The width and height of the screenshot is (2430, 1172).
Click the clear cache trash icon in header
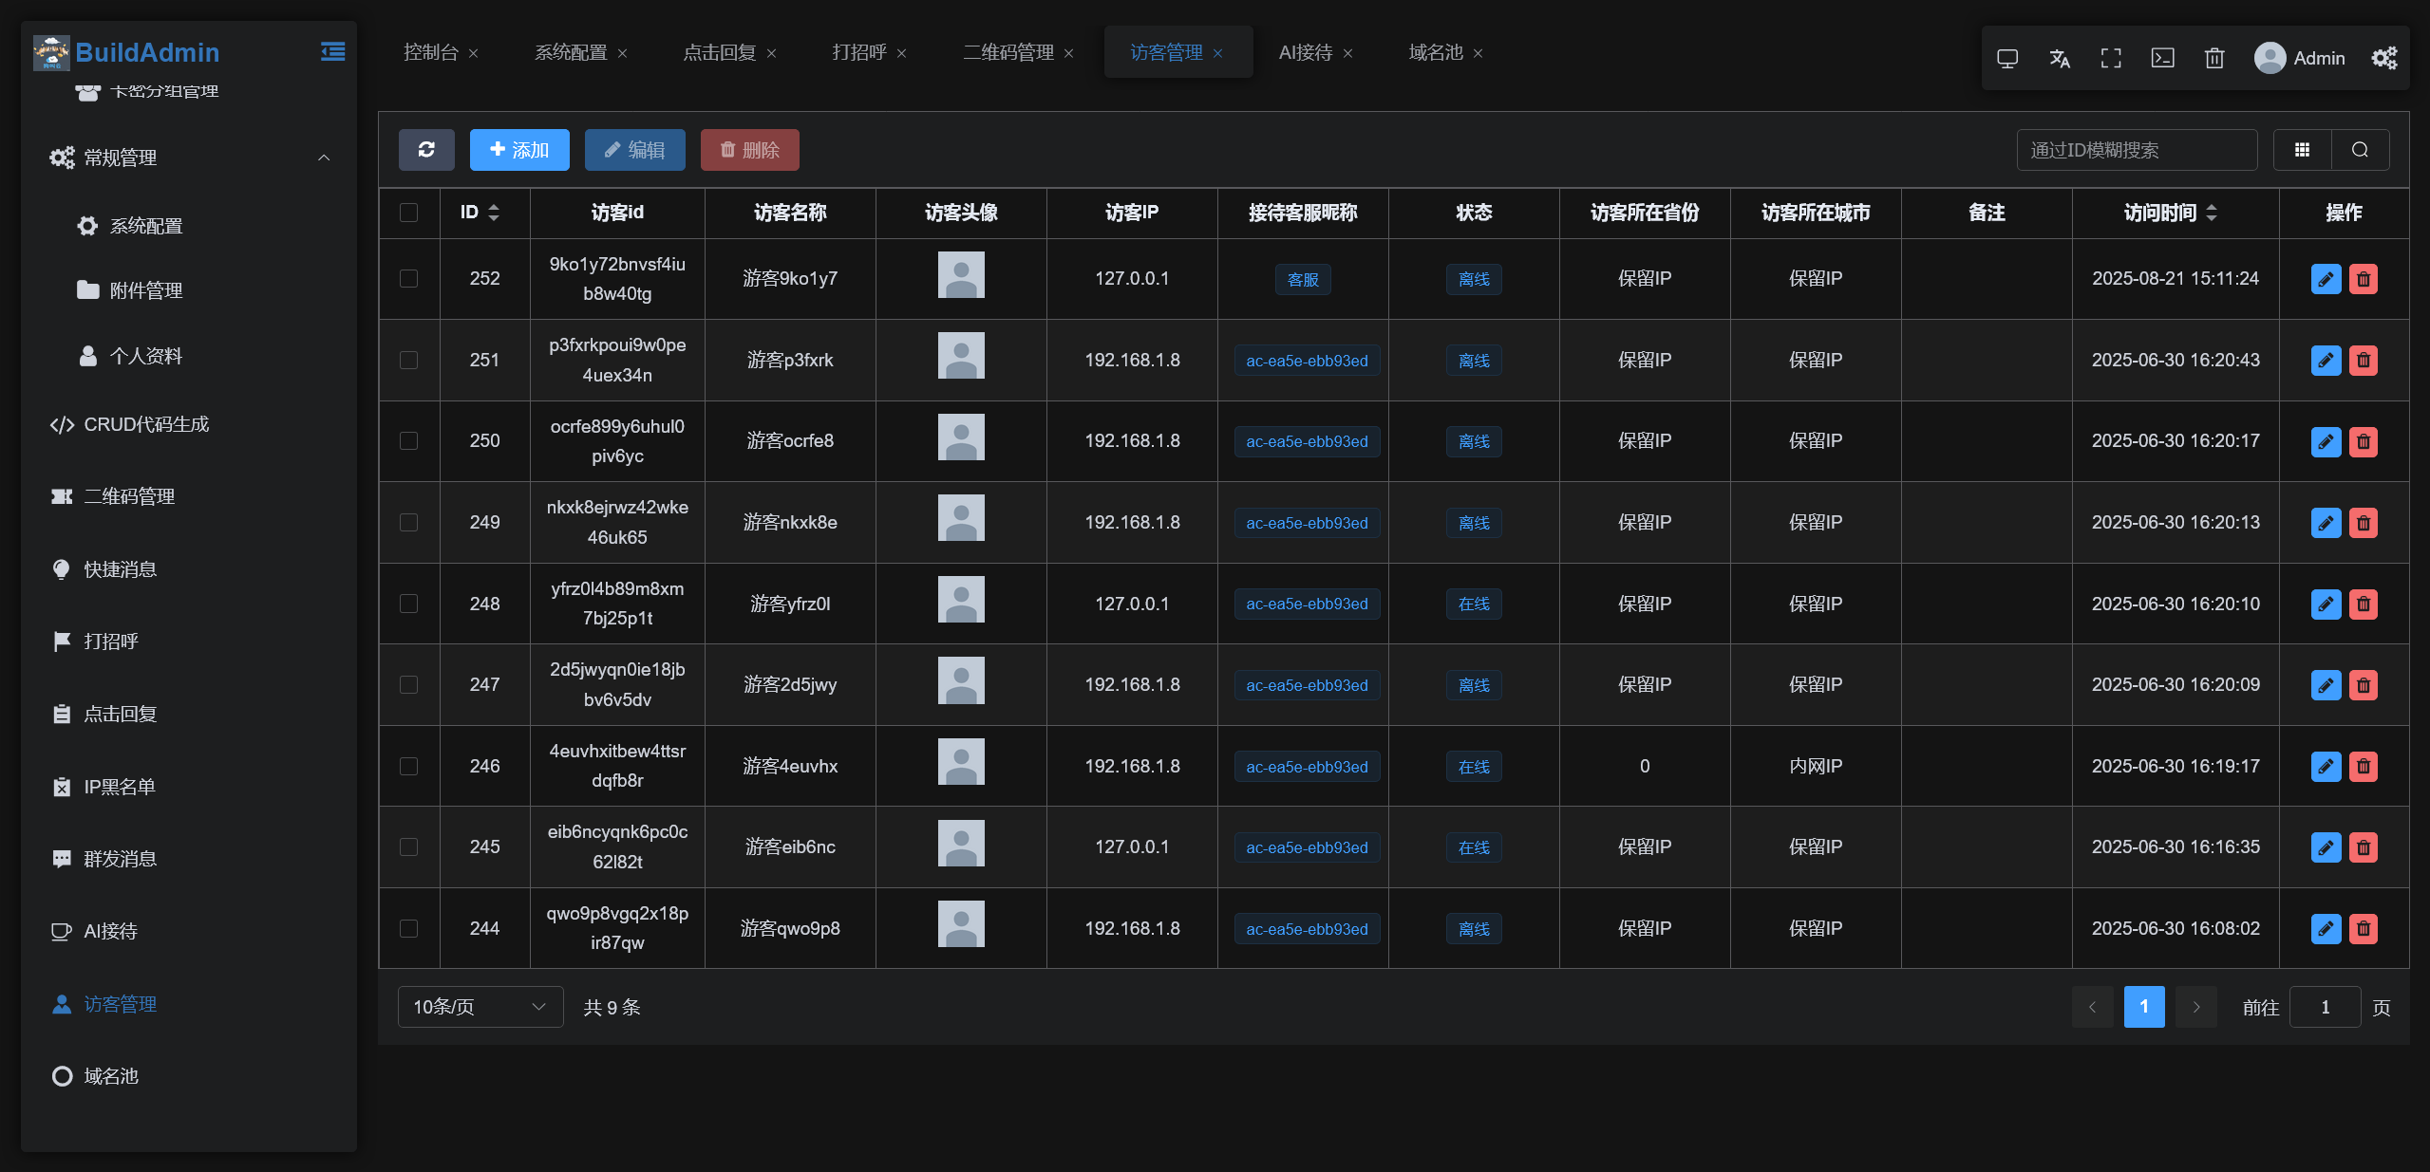tap(2214, 59)
